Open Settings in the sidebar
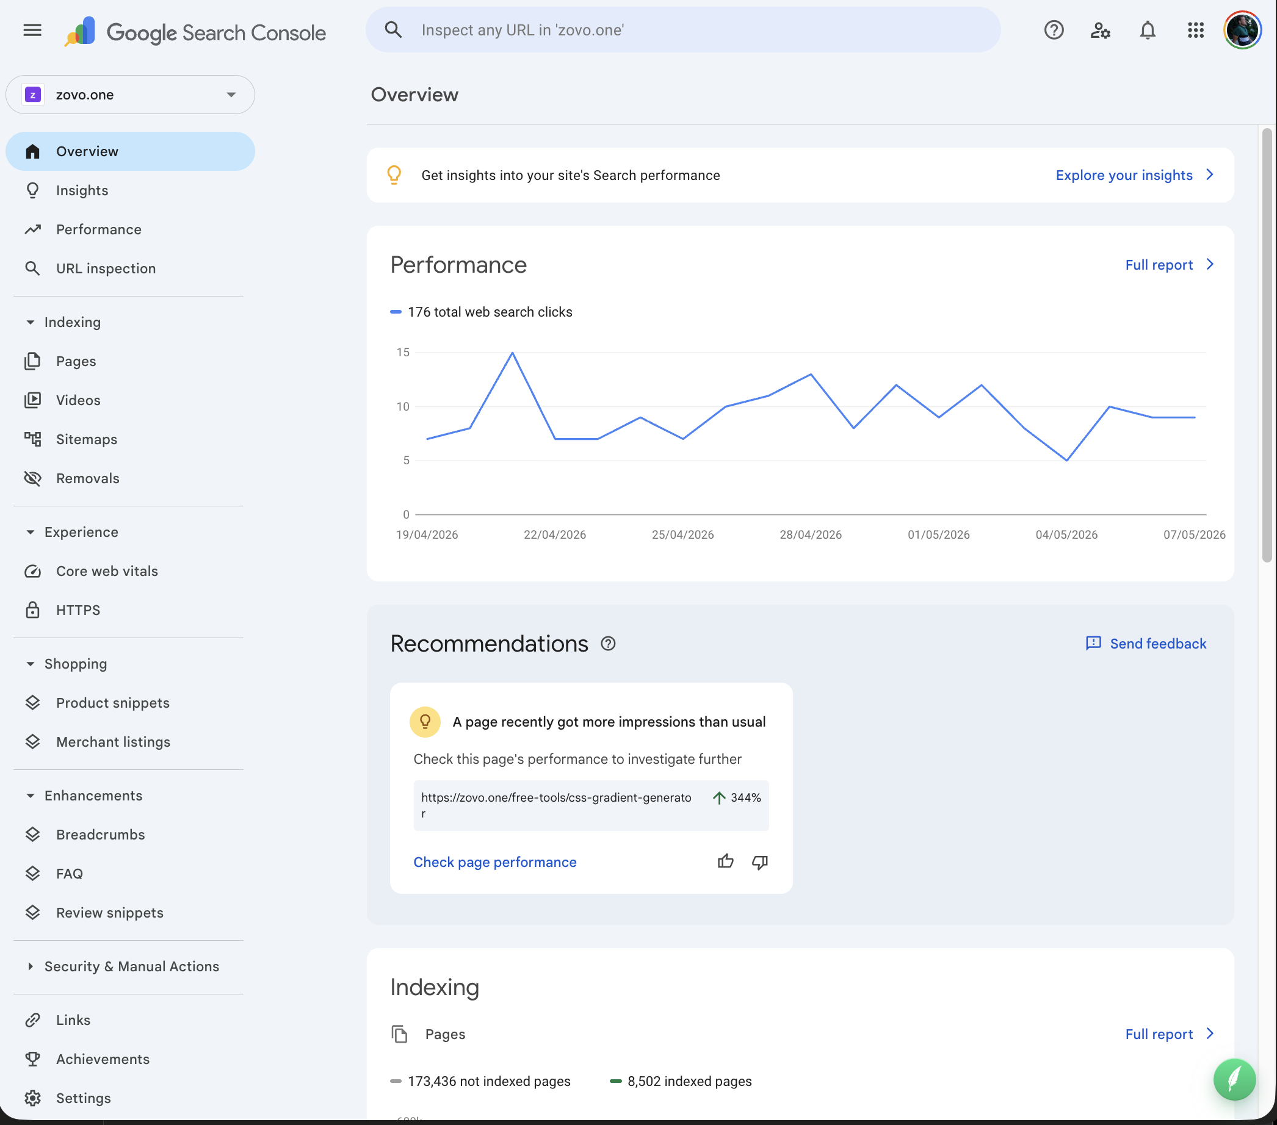This screenshot has width=1277, height=1125. pos(130,1098)
